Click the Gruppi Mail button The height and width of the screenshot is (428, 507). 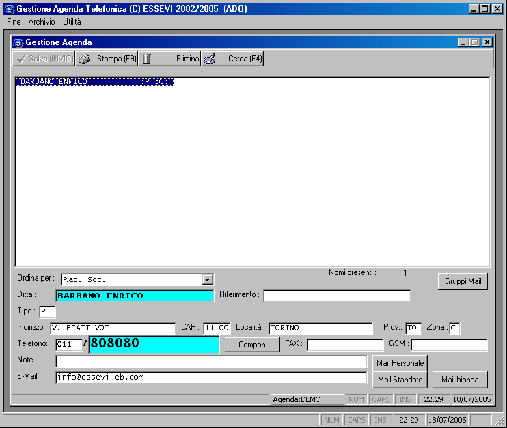click(463, 281)
